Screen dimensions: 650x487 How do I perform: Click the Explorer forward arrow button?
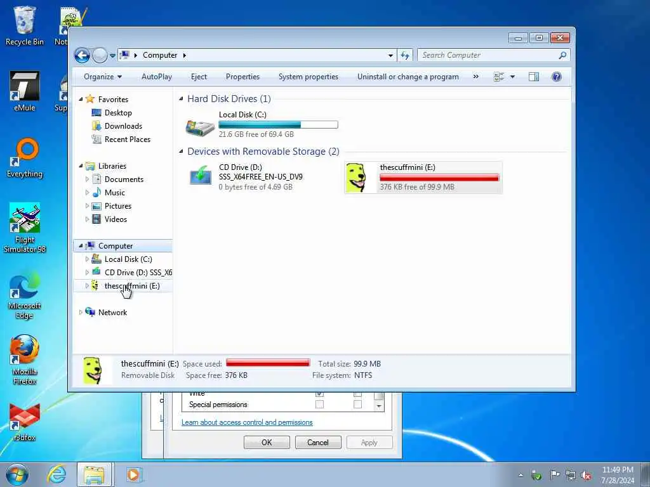(x=100, y=55)
